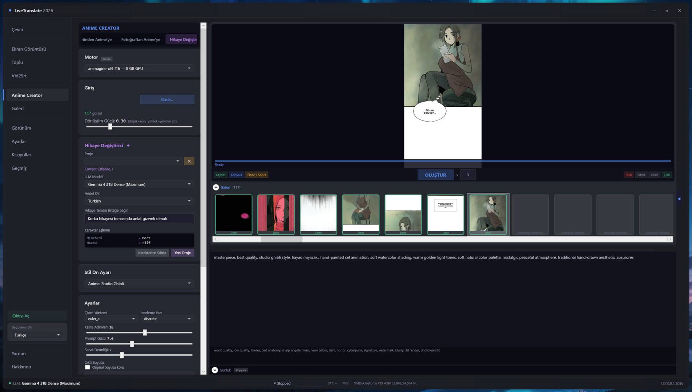Click the X button beside Proje dropdown
Screen dimensions: 692x392
[189, 161]
